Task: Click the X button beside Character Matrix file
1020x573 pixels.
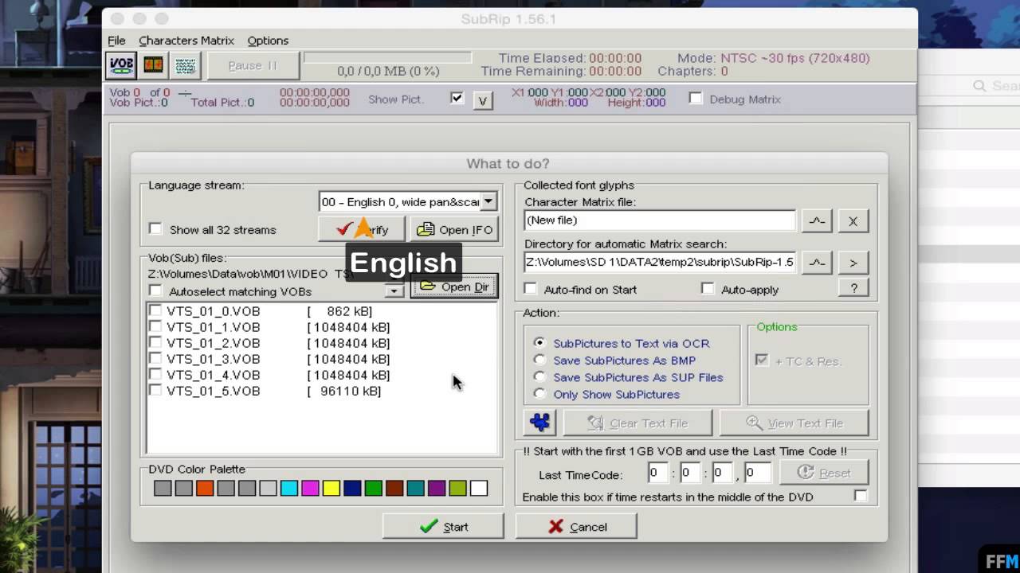Action: (x=853, y=221)
